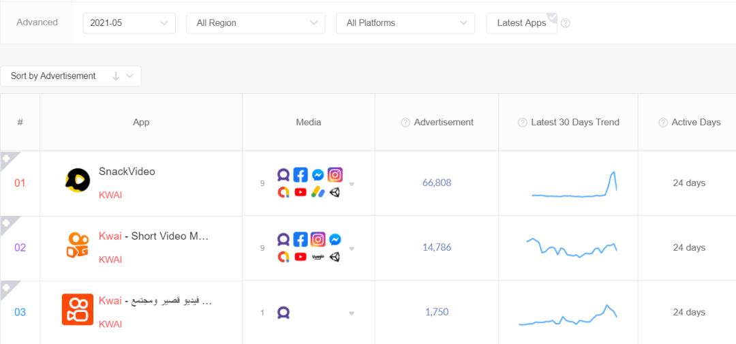The width and height of the screenshot is (736, 344).
Task: Click AdMob icon in Kwai Short Video row
Action: tap(283, 257)
